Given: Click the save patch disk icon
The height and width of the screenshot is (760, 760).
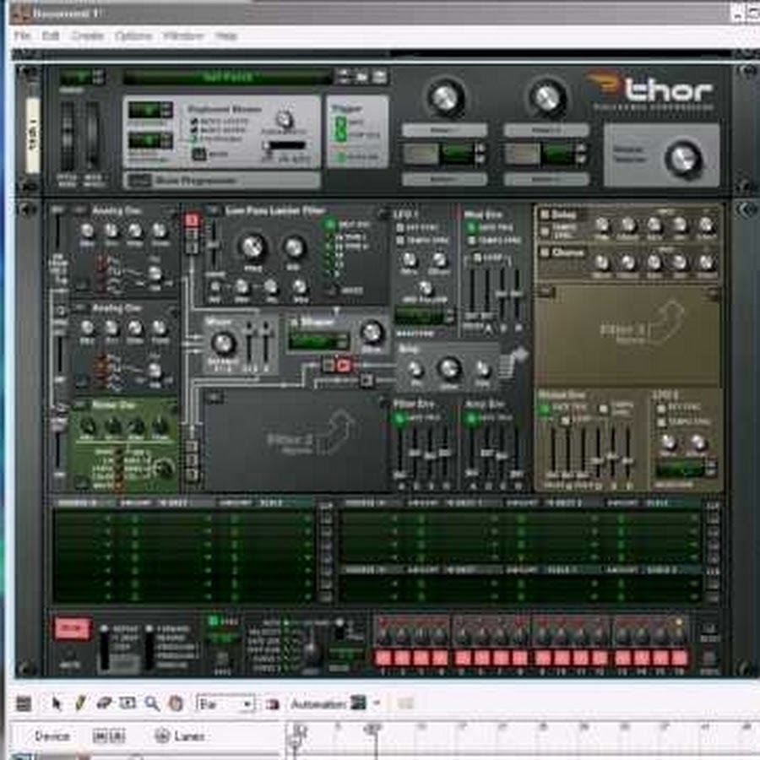Looking at the screenshot, I should tap(380, 77).
